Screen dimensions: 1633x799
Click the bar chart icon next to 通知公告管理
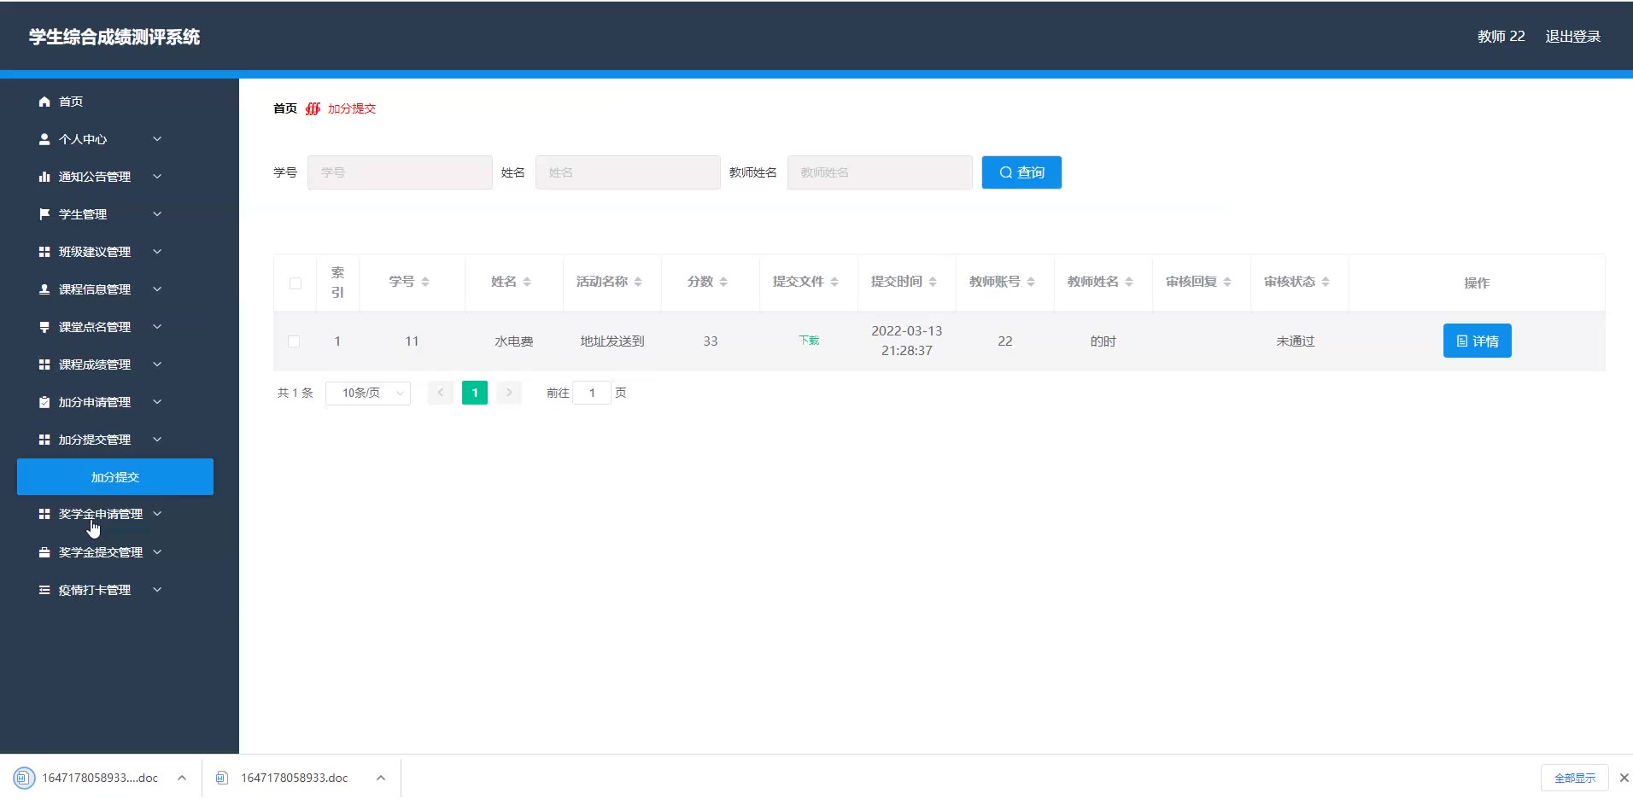click(44, 177)
